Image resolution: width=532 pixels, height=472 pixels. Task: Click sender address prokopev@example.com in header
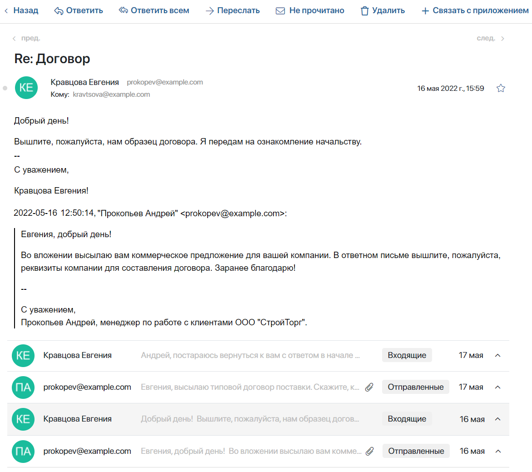click(x=164, y=82)
